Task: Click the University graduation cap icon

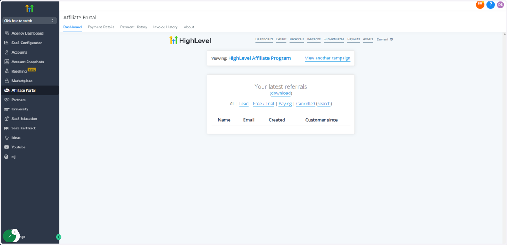Action: click(7, 109)
